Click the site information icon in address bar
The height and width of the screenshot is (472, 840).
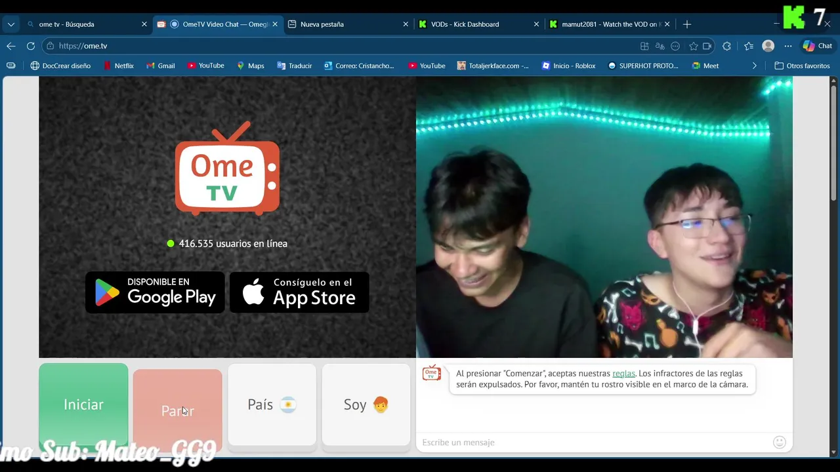coord(50,46)
